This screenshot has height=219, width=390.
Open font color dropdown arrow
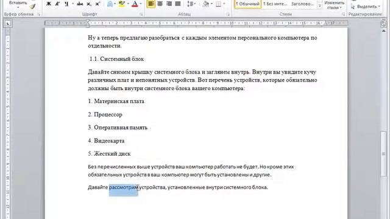tap(141, 4)
